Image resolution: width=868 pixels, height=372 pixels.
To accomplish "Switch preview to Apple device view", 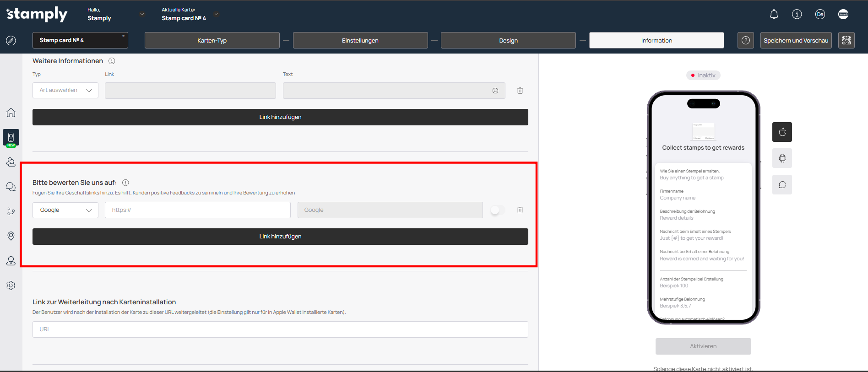I will [782, 132].
